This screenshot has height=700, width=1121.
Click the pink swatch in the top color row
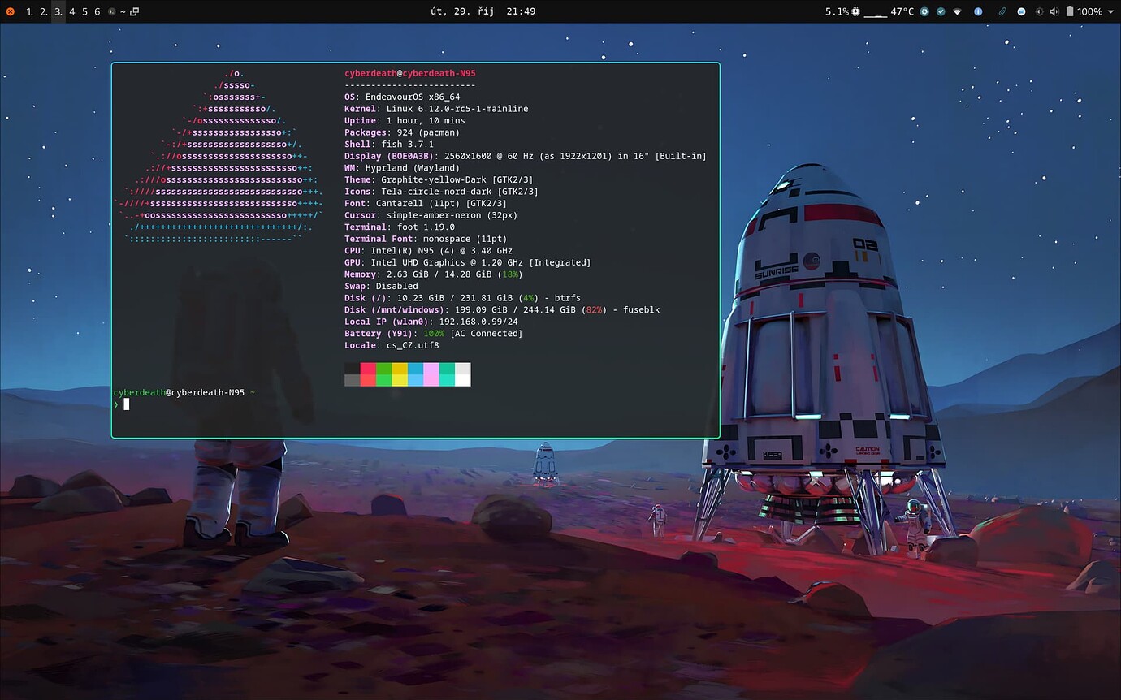pos(431,369)
